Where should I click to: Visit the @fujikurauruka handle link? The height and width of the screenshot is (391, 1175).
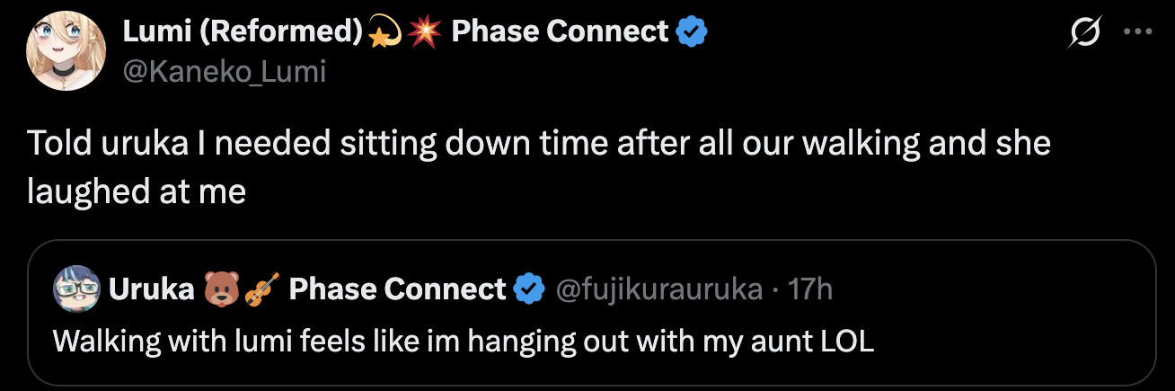[659, 289]
